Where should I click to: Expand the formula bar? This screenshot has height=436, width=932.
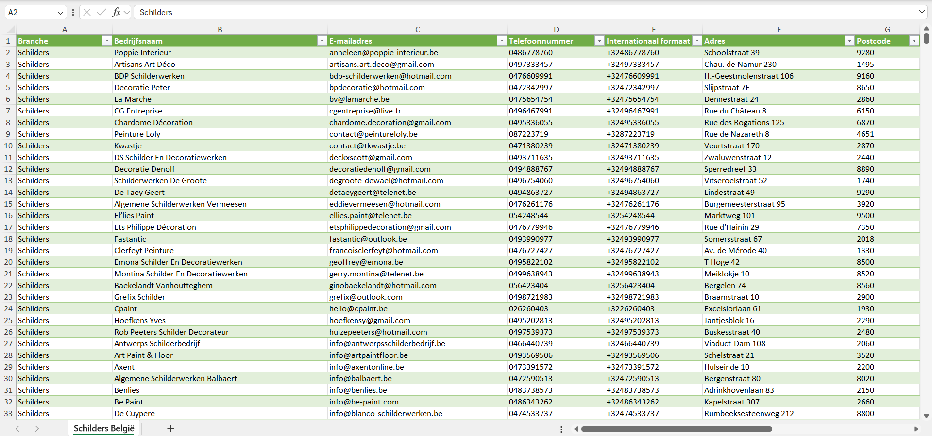[921, 12]
